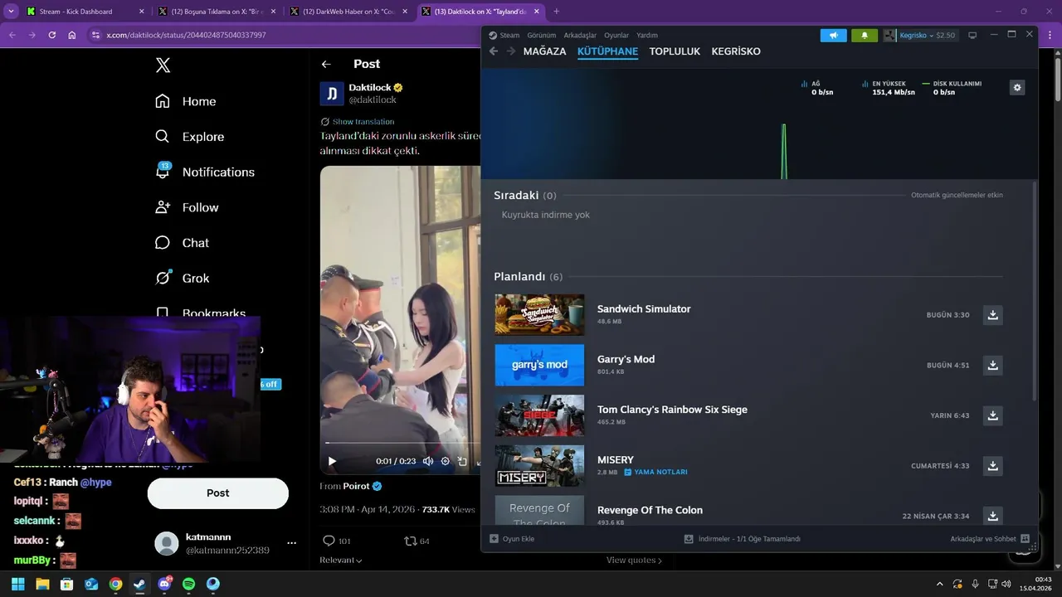Open Yardım menu in Steam
The width and height of the screenshot is (1062, 597).
pyautogui.click(x=647, y=36)
